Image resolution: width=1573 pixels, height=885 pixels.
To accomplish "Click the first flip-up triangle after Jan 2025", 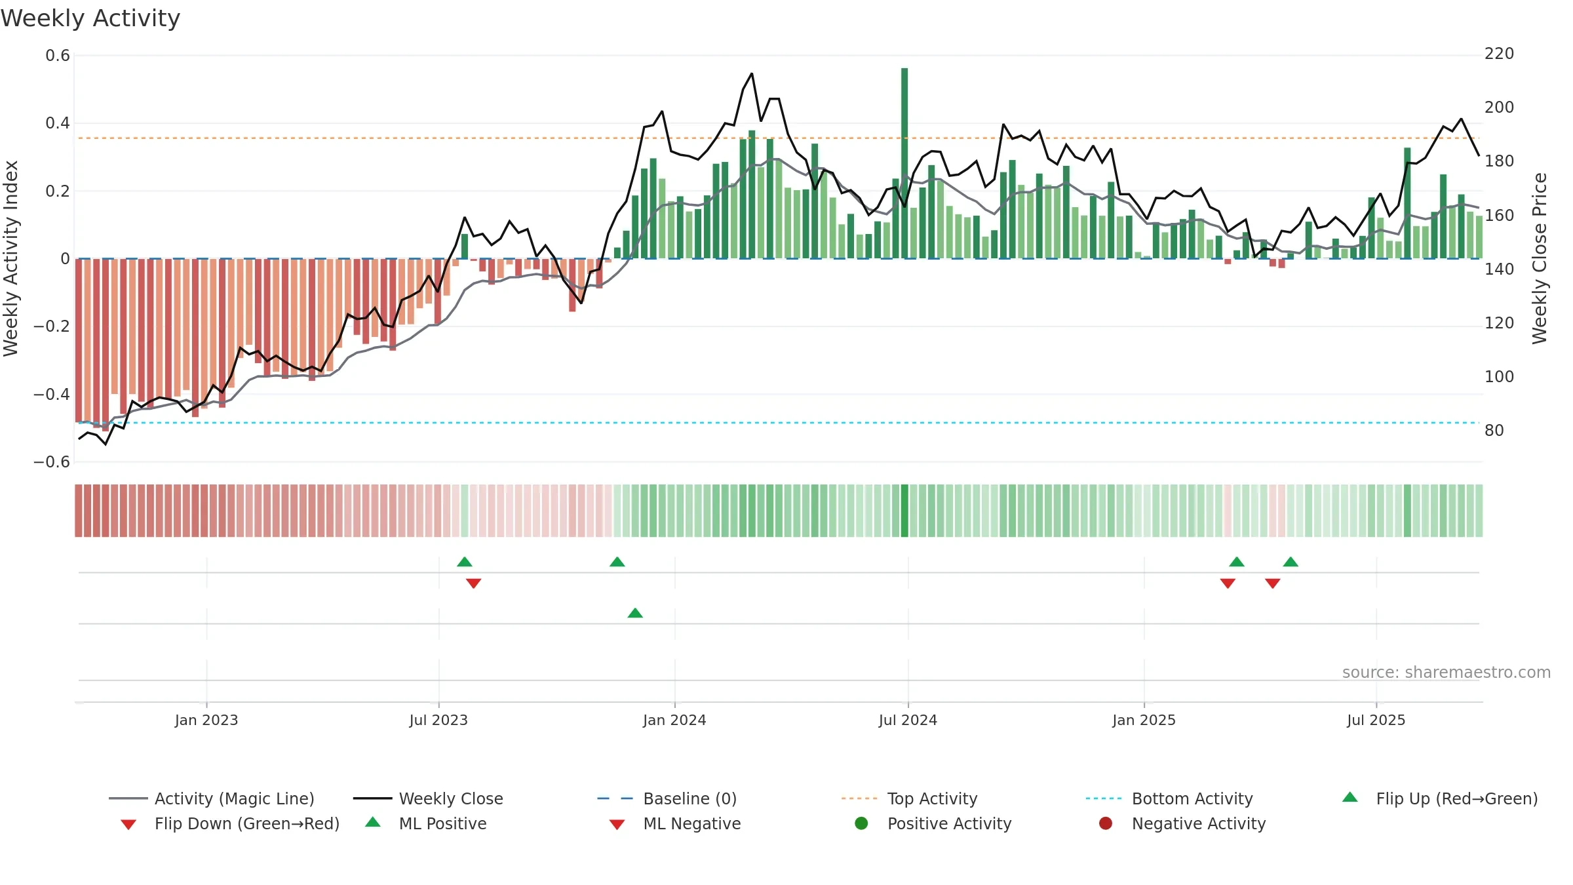I will (x=1237, y=562).
